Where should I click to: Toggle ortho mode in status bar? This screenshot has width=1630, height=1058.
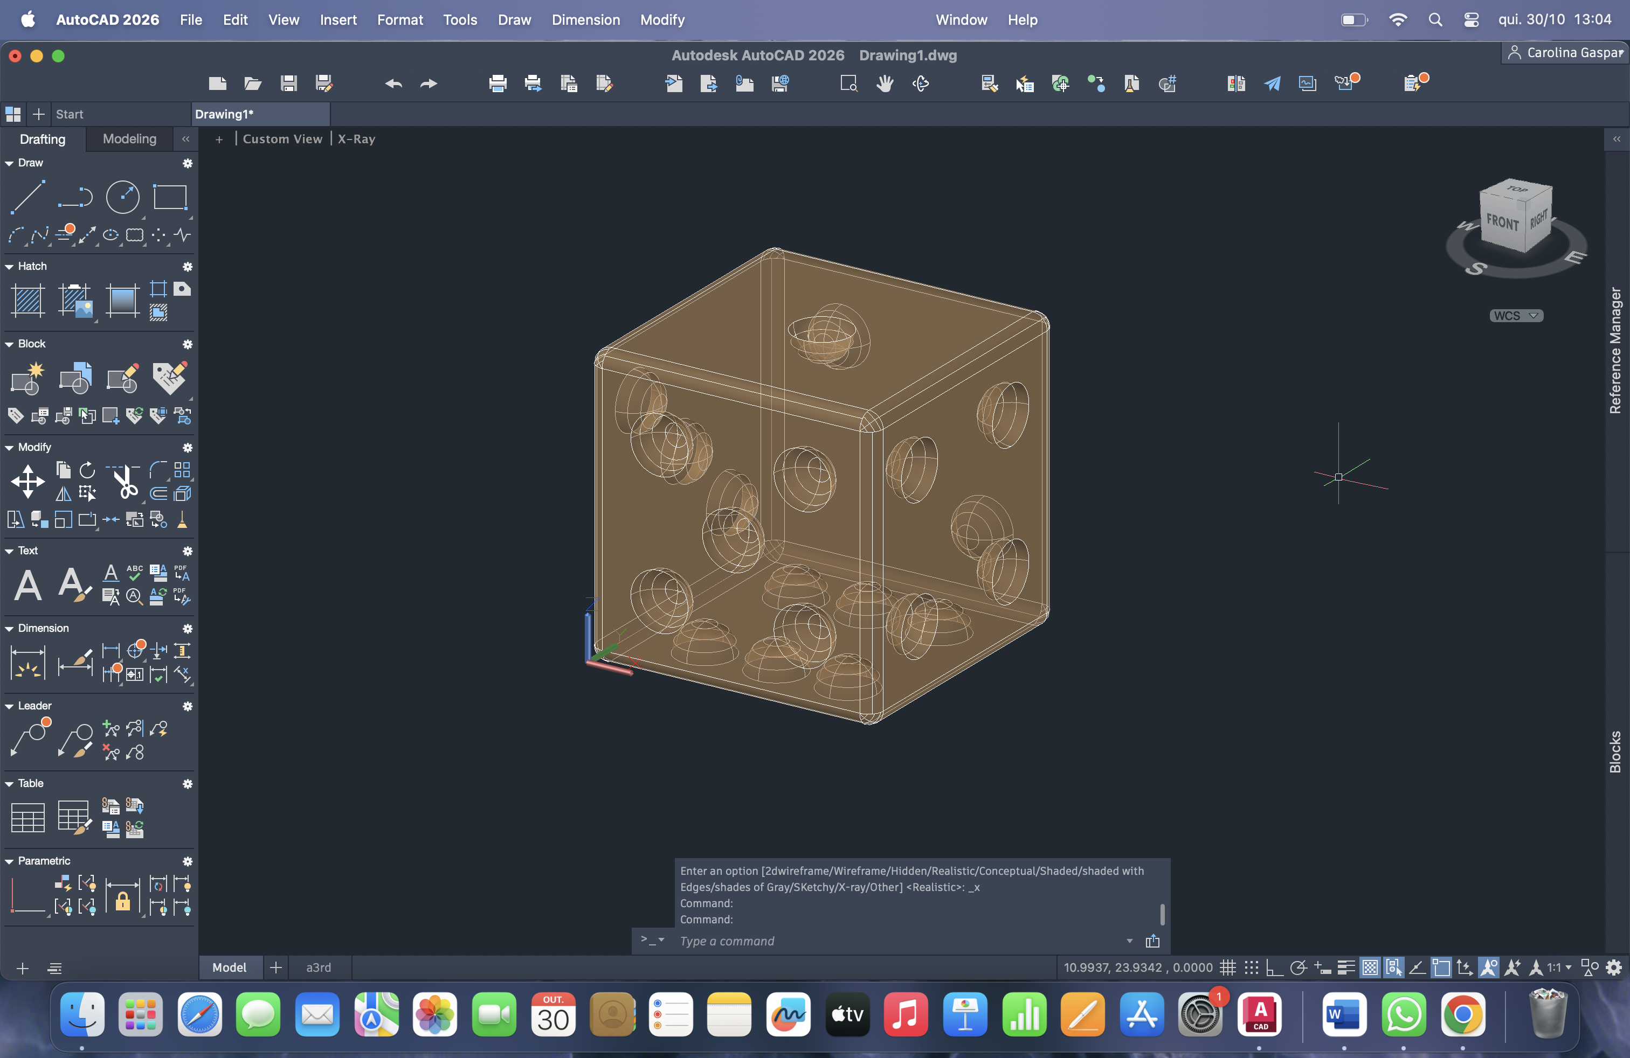tap(1274, 967)
